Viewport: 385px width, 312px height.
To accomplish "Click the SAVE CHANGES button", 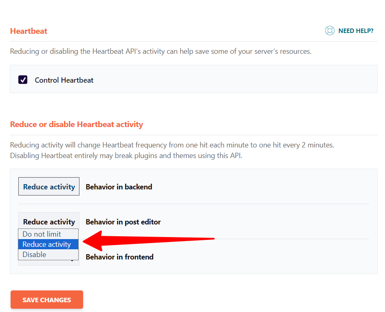I will coord(46,299).
